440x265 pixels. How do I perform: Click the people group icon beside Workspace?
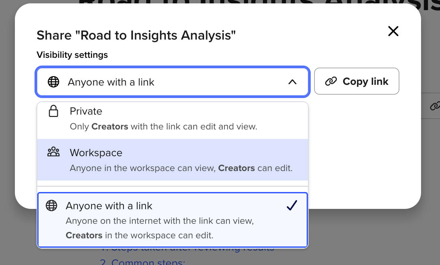(53, 152)
